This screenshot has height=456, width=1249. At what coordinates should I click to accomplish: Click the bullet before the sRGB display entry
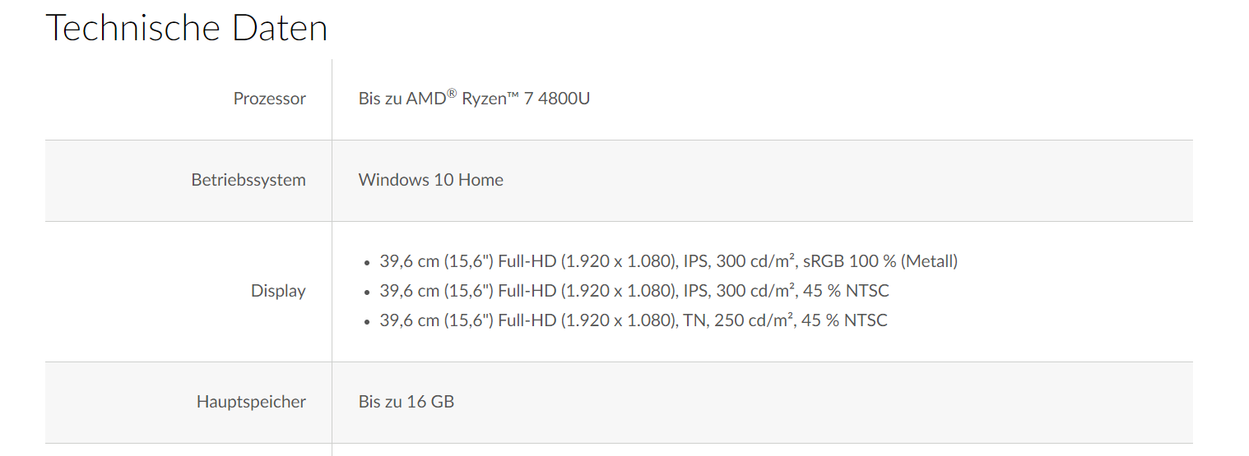tap(368, 263)
